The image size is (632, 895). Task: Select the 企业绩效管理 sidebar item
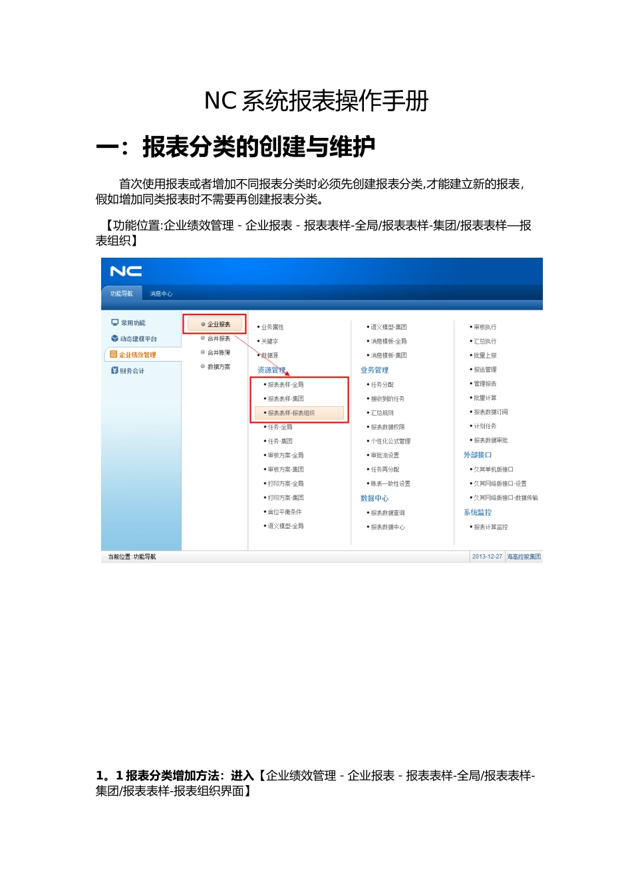click(138, 355)
